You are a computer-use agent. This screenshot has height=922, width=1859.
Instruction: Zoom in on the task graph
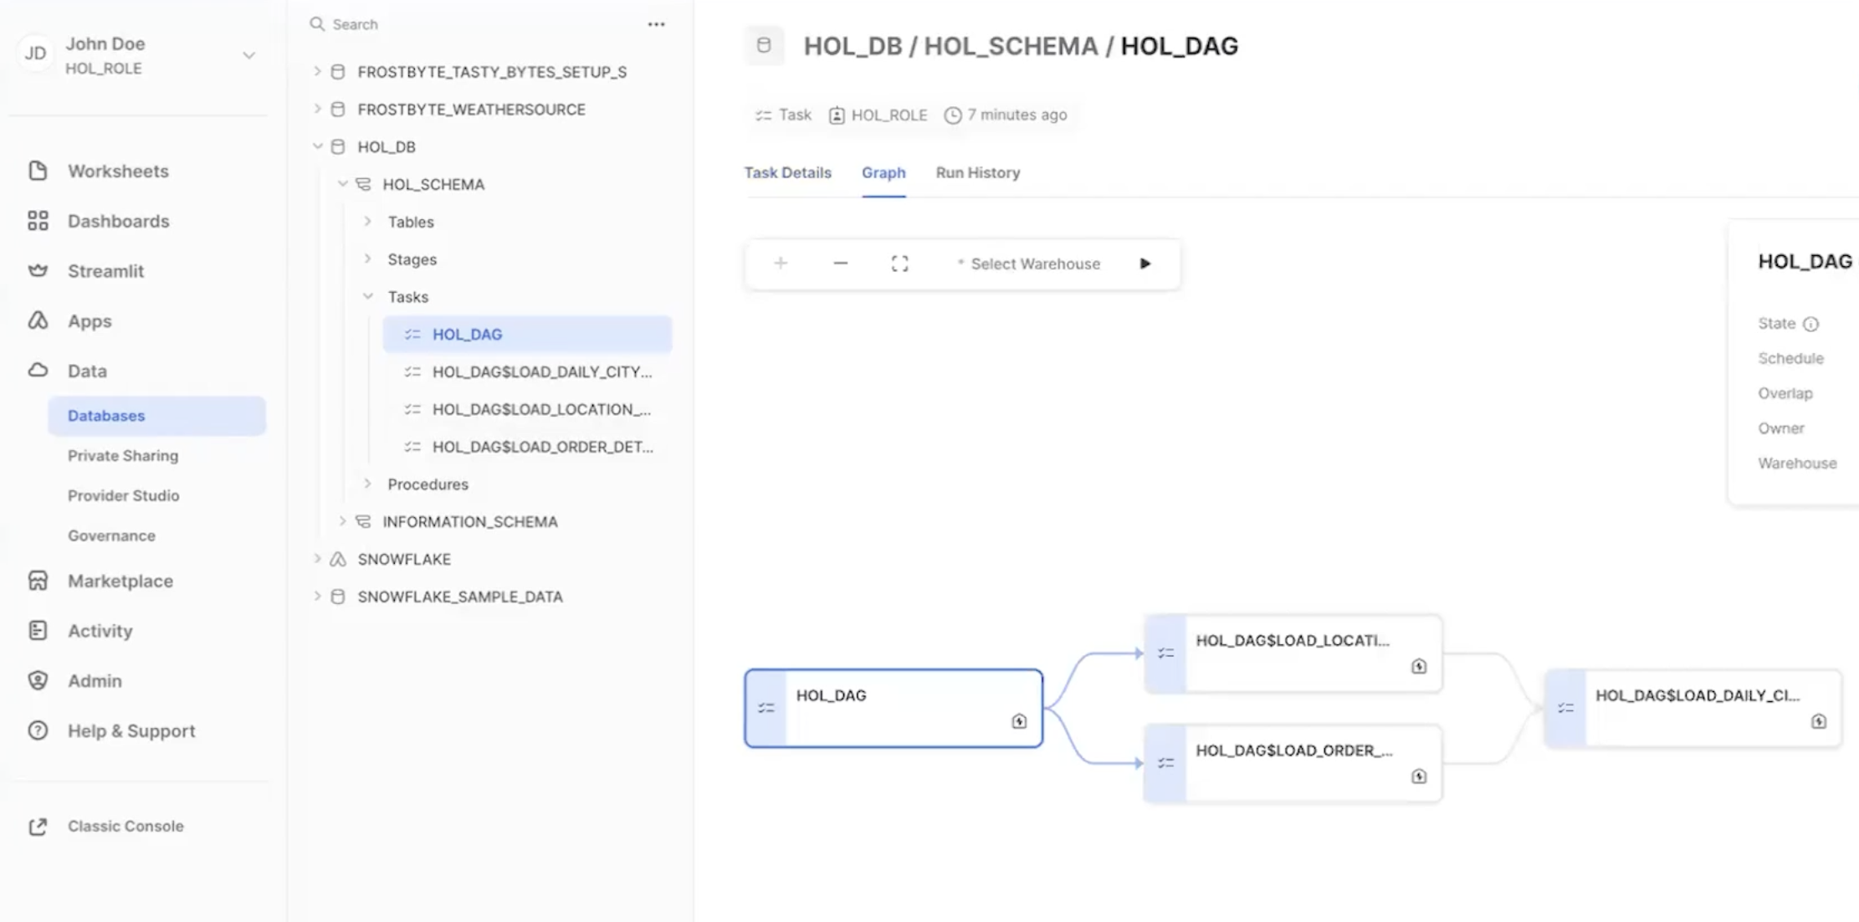point(780,263)
